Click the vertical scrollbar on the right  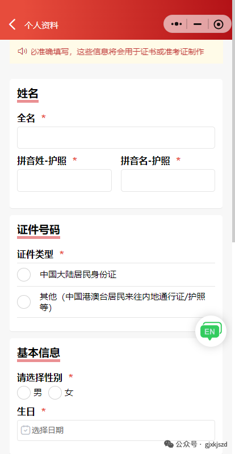pos(233,121)
